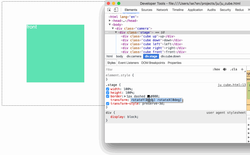This screenshot has height=155, width=250.
Task: Click the plus icon to add new style rule
Action: click(242, 69)
